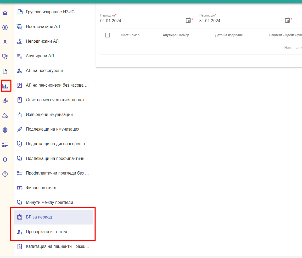Open Групово изпращне НЗИС menu item

tap(54, 12)
